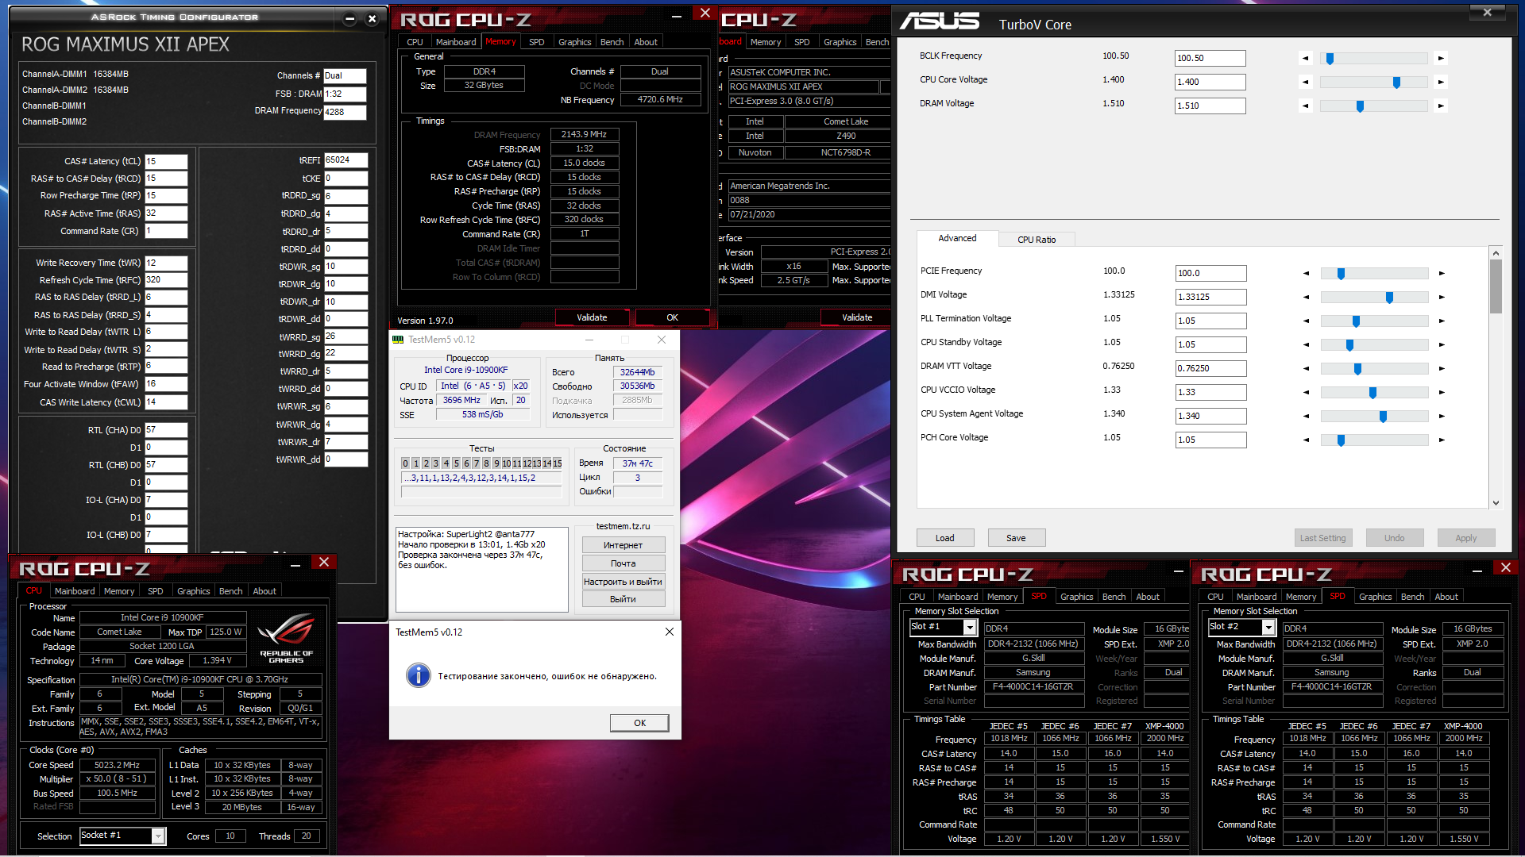Minimize the ASRock Timing Configurator window
1525x857 pixels.
click(349, 19)
